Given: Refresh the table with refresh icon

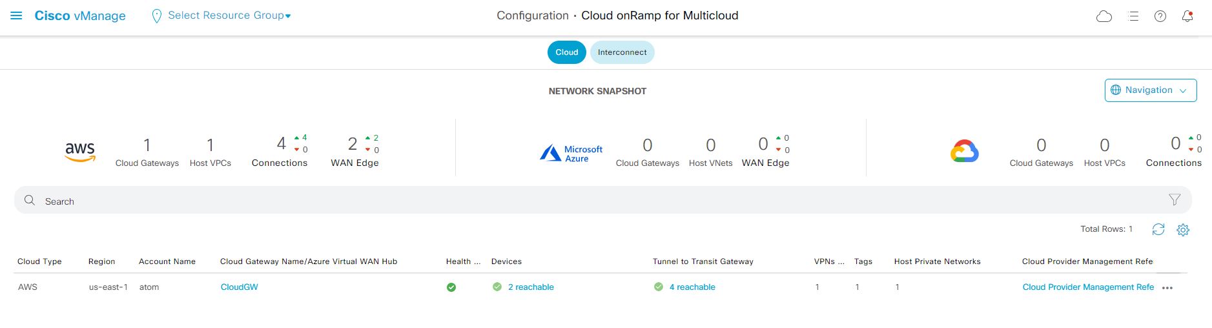Looking at the screenshot, I should point(1158,229).
